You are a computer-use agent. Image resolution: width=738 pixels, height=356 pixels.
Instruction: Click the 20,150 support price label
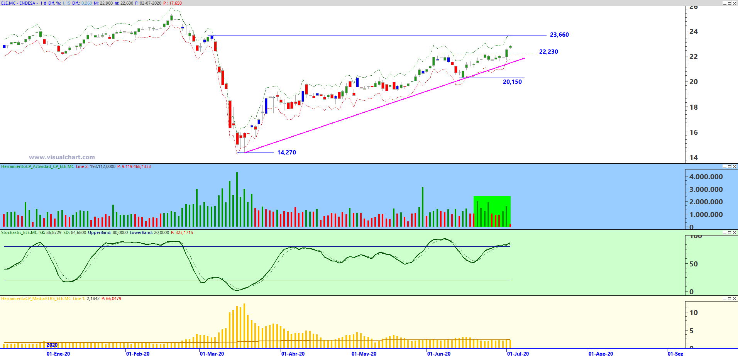(x=512, y=82)
